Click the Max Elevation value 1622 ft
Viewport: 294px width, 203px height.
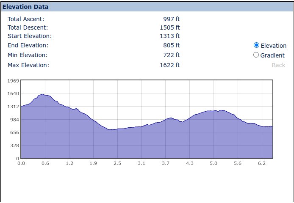pyautogui.click(x=169, y=65)
